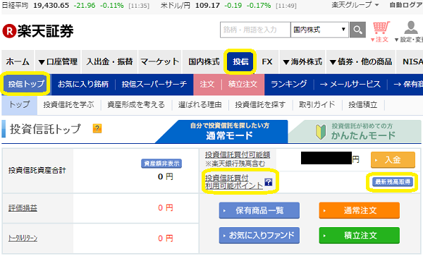Expand the 楽天グループ dropdown
This screenshot has height=256, width=423.
(x=355, y=5)
